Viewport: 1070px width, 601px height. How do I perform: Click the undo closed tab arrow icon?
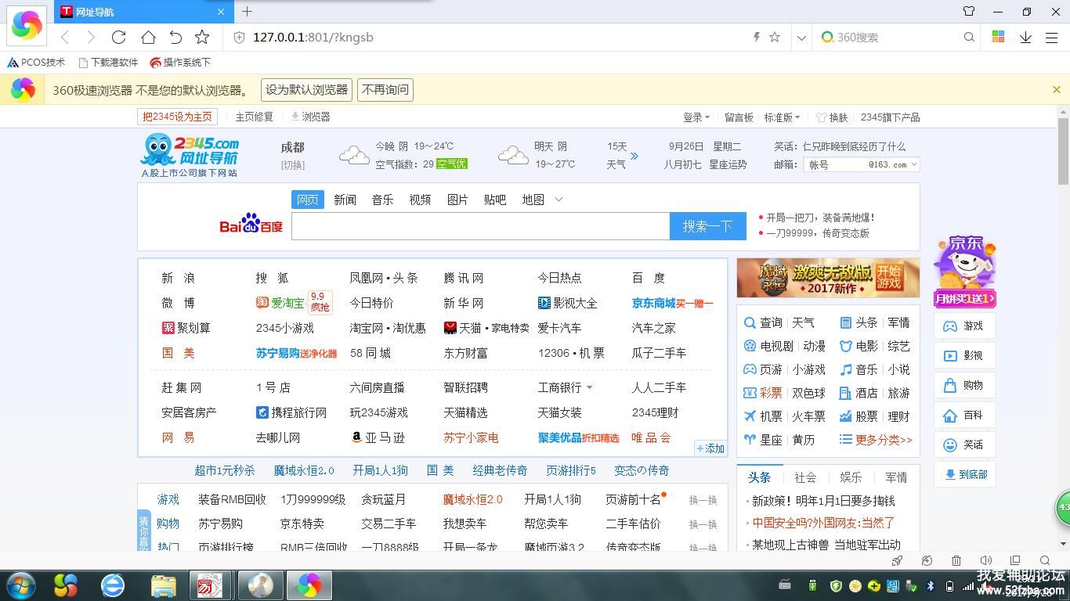[175, 37]
